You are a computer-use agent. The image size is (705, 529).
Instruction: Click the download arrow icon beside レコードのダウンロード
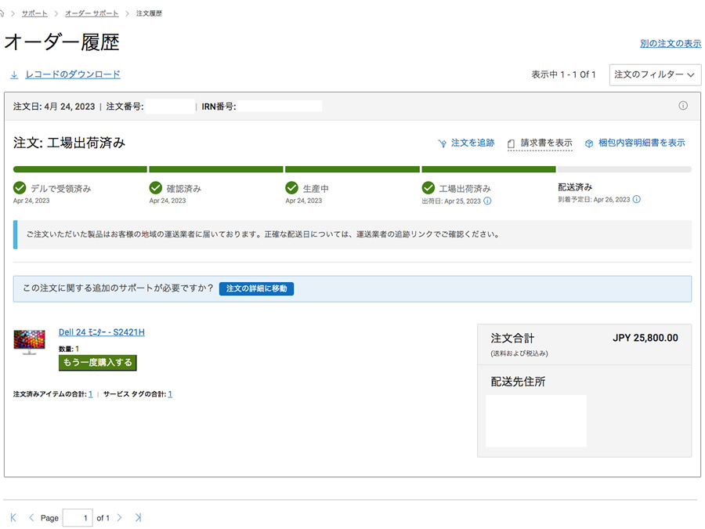[14, 74]
